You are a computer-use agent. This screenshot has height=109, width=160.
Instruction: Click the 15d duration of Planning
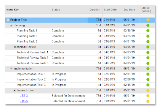[x=98, y=25]
